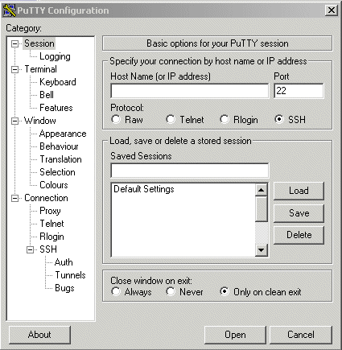
Task: Select Default Settings in saved sessions list
Action: click(x=144, y=189)
